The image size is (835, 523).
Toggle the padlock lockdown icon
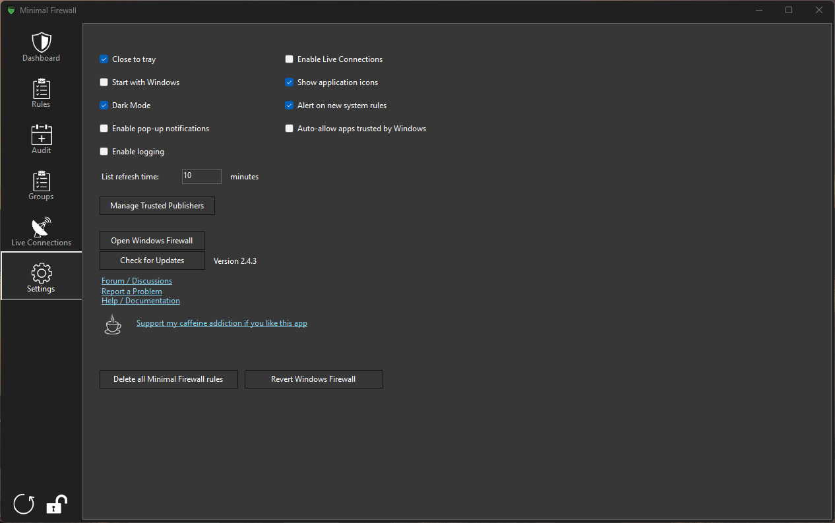click(x=56, y=504)
